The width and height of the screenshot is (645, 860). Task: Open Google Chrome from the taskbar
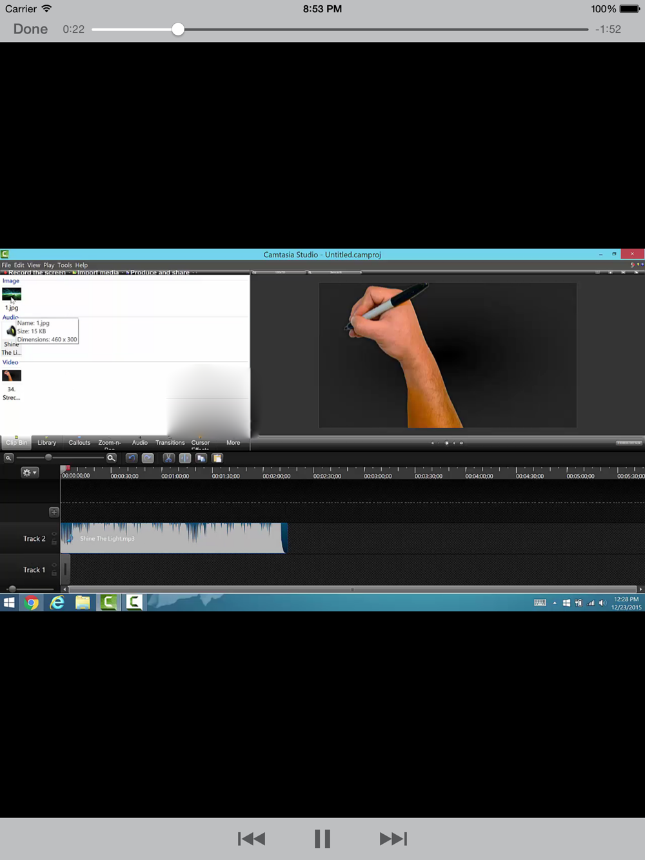pyautogui.click(x=31, y=603)
